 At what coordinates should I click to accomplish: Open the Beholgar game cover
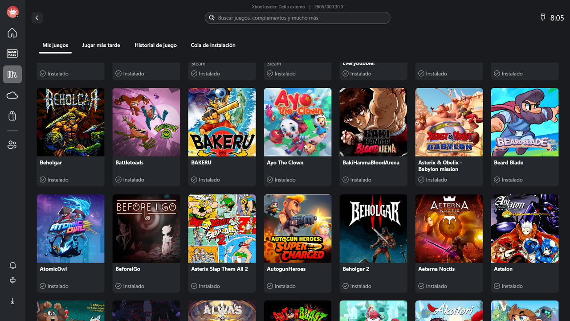(71, 122)
